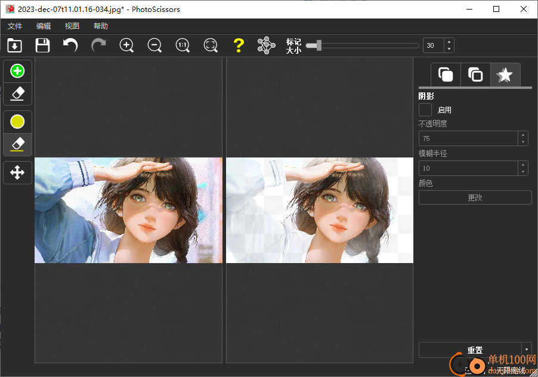Save the image with the floppy icon

[x=42, y=45]
